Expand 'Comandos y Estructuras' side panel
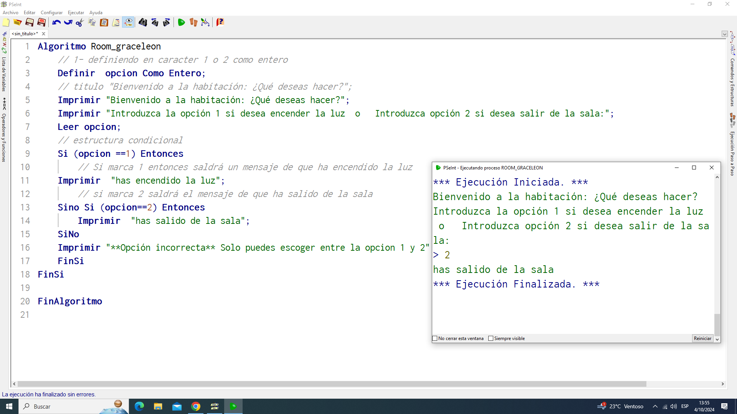This screenshot has height=414, width=737. click(732, 82)
